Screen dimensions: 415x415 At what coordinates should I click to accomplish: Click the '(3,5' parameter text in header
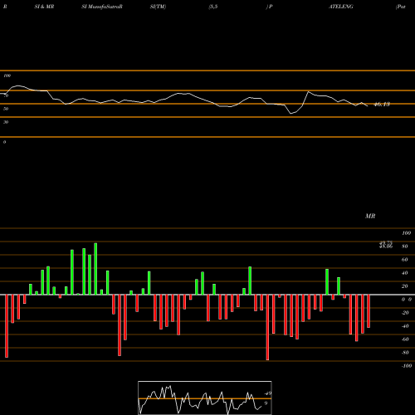(x=212, y=7)
